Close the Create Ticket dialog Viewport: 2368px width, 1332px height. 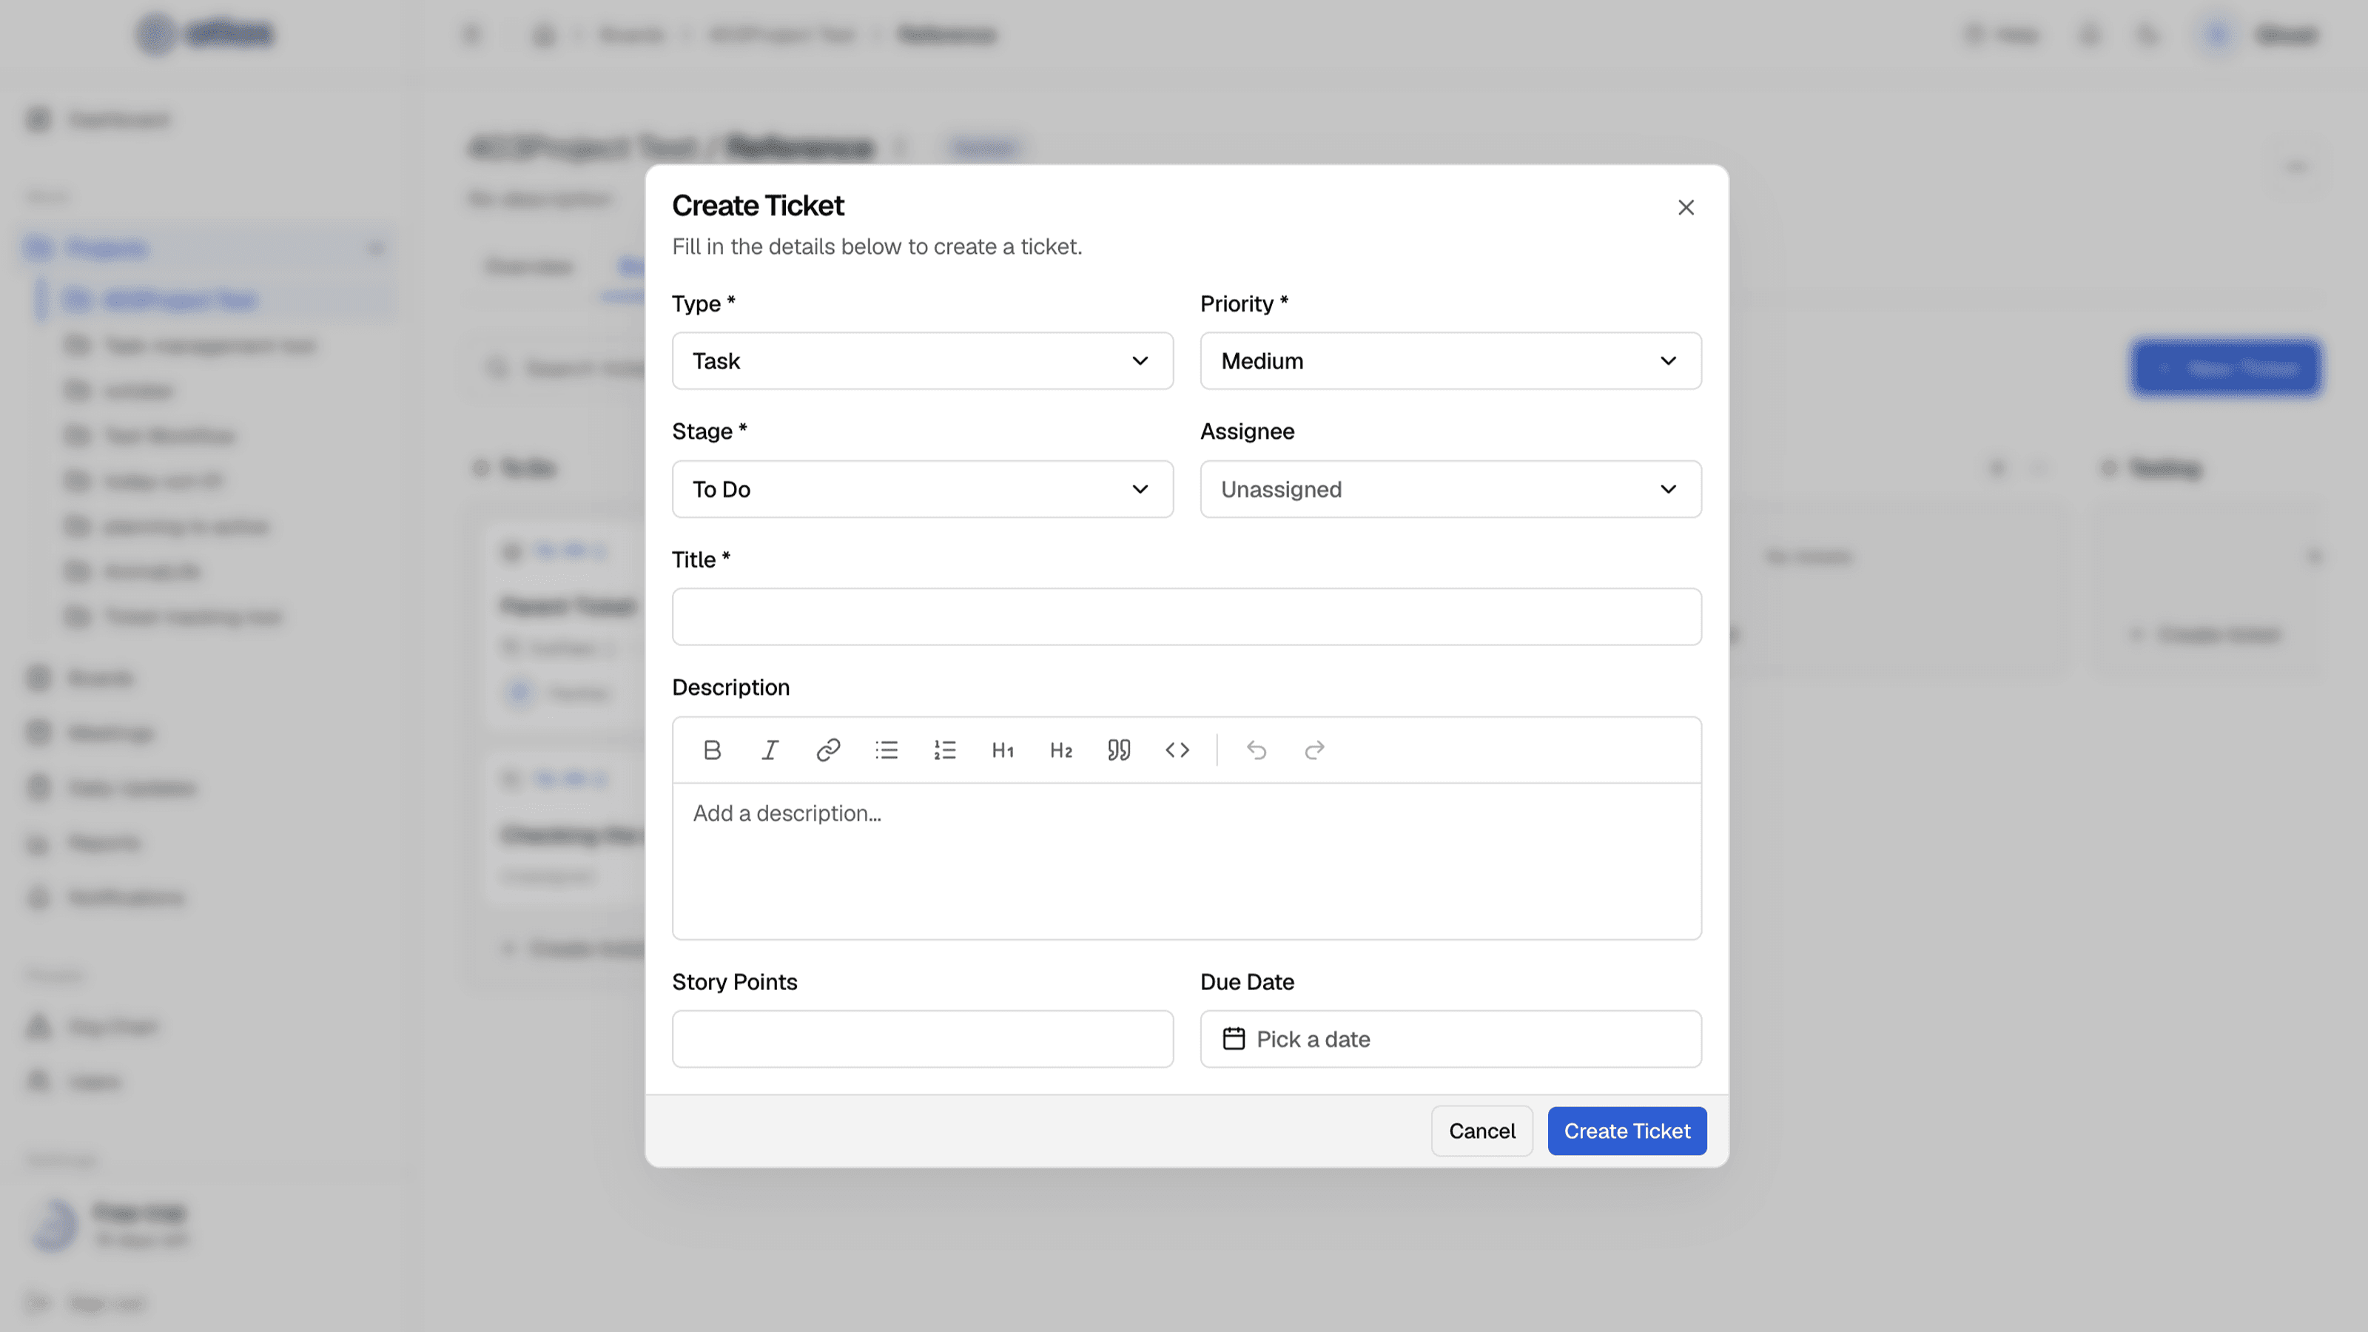[1686, 208]
